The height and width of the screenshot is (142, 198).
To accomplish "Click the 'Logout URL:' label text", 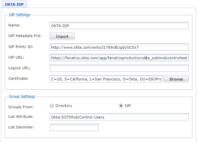I will (20, 68).
